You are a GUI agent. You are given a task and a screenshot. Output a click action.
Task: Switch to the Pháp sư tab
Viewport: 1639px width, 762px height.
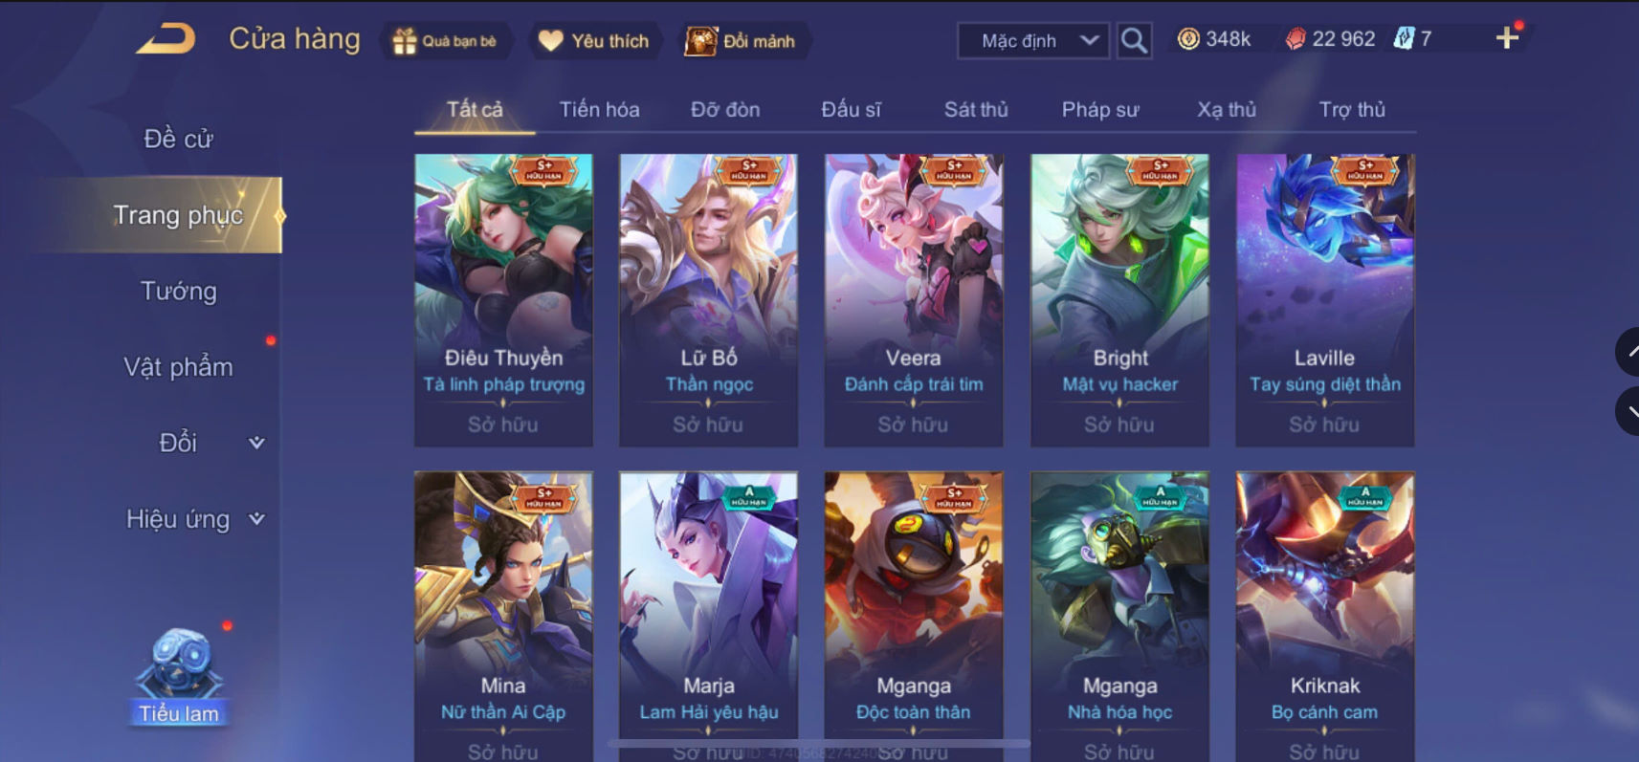(x=1100, y=110)
